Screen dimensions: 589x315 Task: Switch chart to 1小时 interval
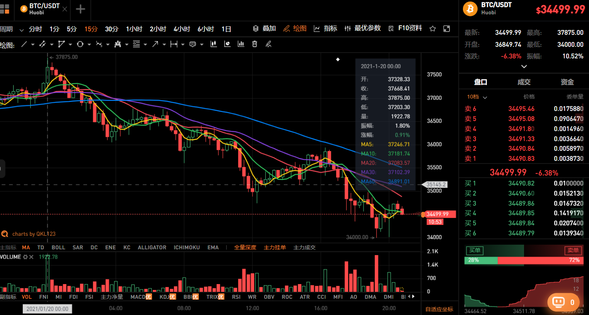pyautogui.click(x=134, y=29)
